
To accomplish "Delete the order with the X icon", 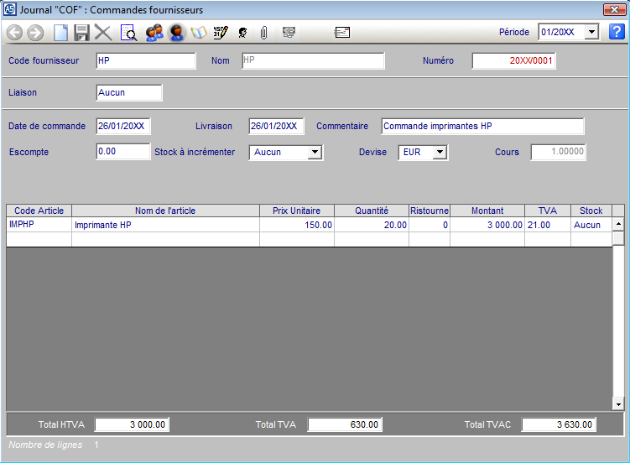I will click(x=103, y=33).
